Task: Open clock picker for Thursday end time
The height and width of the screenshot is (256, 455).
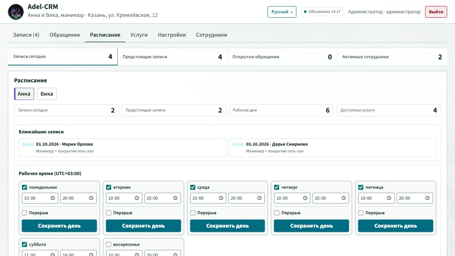Action: point(343,198)
